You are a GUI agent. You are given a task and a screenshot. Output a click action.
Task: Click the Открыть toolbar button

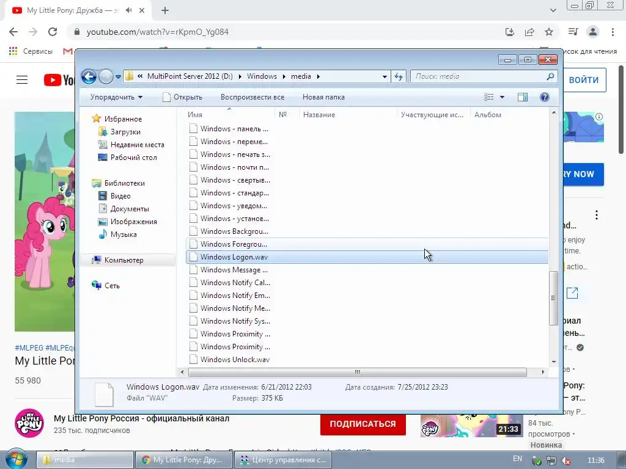183,97
